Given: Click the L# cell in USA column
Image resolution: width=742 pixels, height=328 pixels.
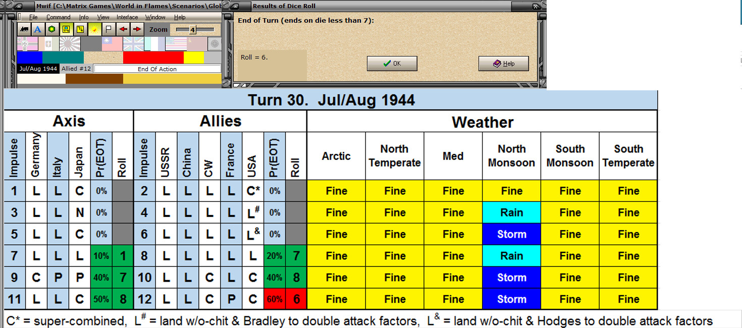Looking at the screenshot, I should coord(253,212).
